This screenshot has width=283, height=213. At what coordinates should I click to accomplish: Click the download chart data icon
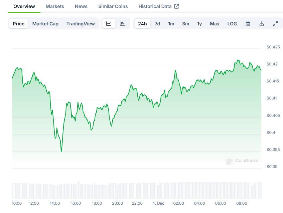[x=262, y=24]
